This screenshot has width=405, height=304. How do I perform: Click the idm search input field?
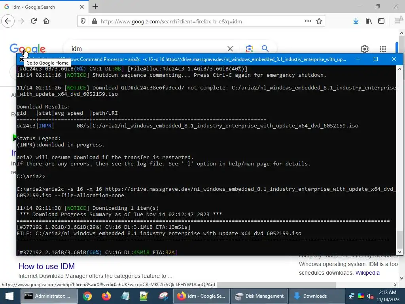147,49
